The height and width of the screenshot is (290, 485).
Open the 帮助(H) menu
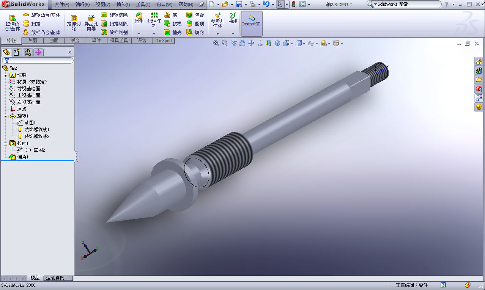[x=186, y=5]
